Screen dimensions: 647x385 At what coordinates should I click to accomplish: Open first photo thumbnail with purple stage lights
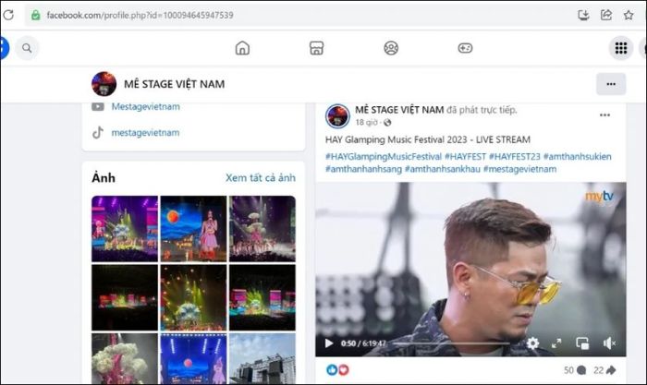point(125,229)
